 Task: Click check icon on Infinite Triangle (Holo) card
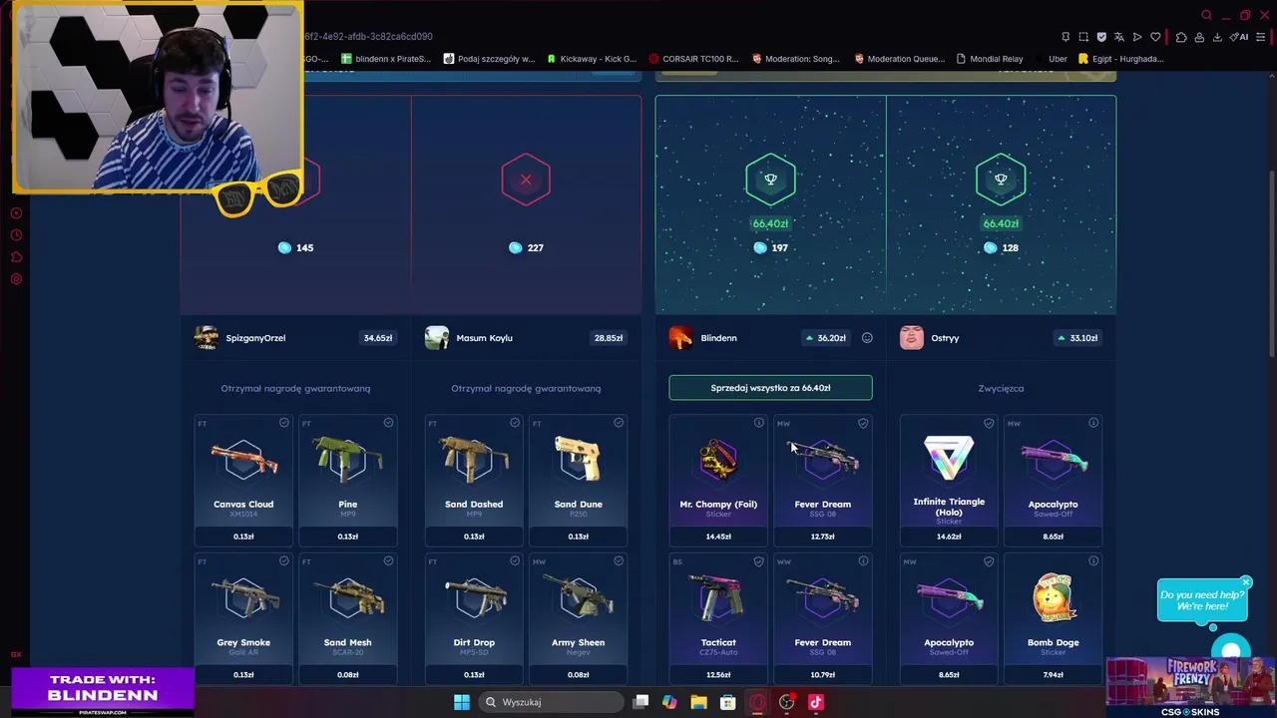coord(989,423)
